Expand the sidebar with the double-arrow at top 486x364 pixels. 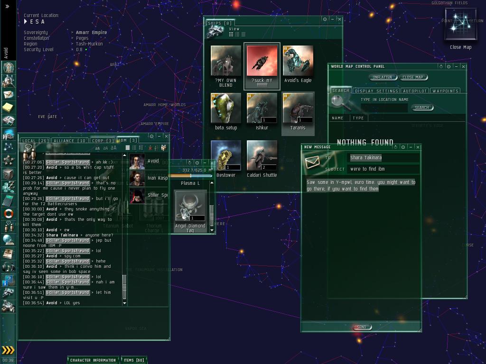point(7,6)
